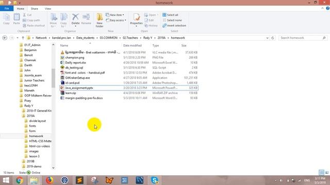Image resolution: width=330 pixels, height=185 pixels.
Task: Open the Properties ribbon button
Action: (x=136, y=20)
